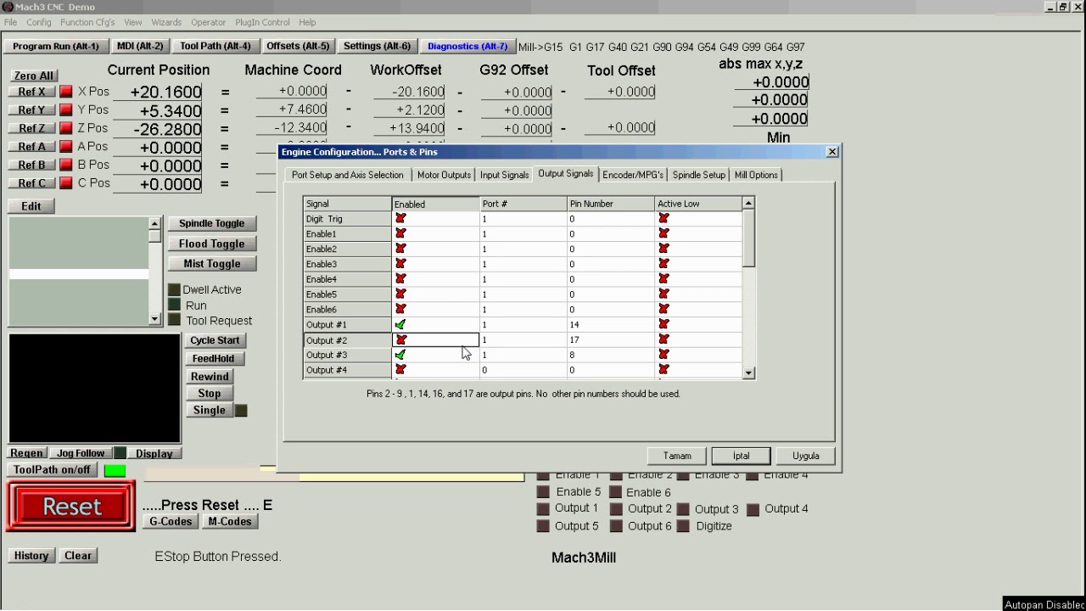Toggle Active Low for Enable3
The width and height of the screenshot is (1086, 611).
pos(663,264)
